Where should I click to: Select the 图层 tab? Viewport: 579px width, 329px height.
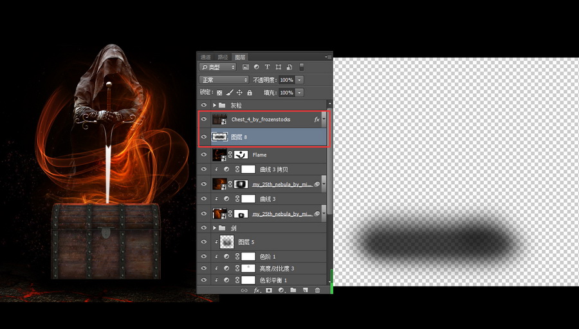(x=240, y=57)
